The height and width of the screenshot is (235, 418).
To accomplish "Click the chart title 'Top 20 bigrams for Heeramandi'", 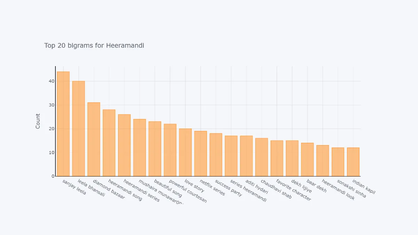I will (x=94, y=46).
